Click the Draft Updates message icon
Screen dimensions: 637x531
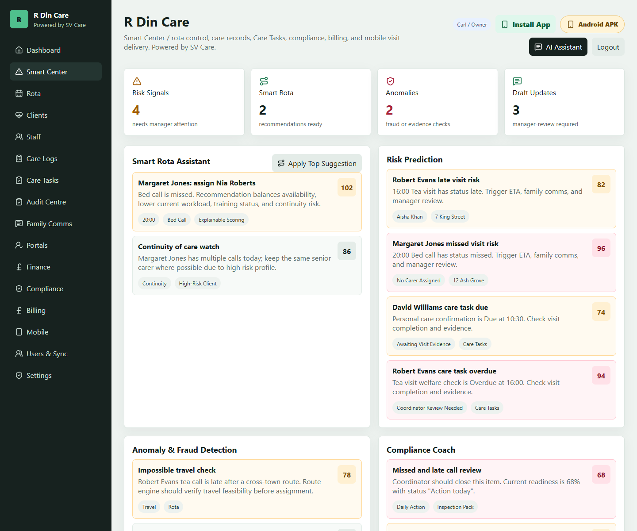coord(517,81)
